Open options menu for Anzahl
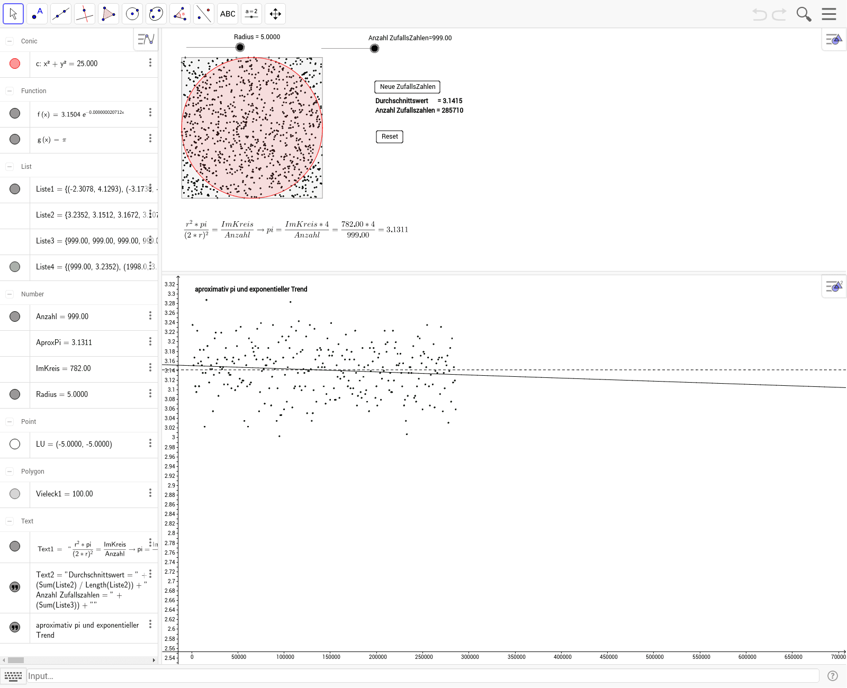The width and height of the screenshot is (847, 688). 150,315
